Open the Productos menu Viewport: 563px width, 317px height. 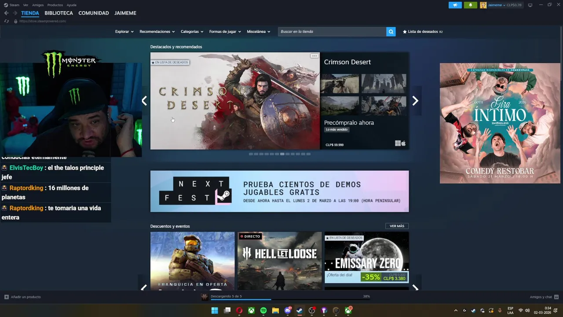coord(55,5)
